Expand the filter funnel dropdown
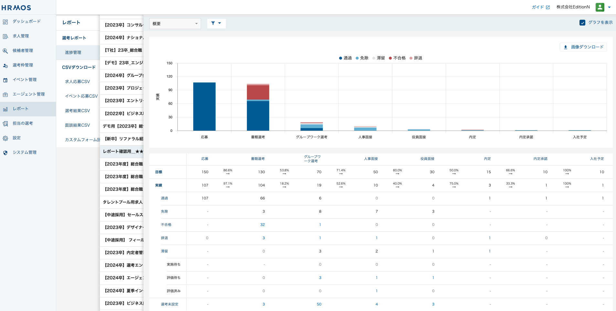Image resolution: width=616 pixels, height=311 pixels. pyautogui.click(x=216, y=23)
